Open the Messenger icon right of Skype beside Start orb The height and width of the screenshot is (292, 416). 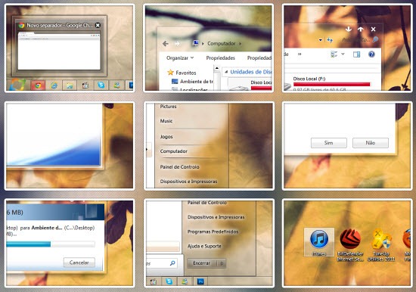116,85
